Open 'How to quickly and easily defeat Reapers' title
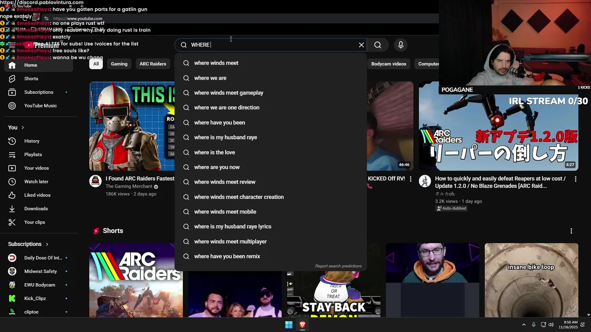Screen dimensions: 591x332 pos(500,182)
